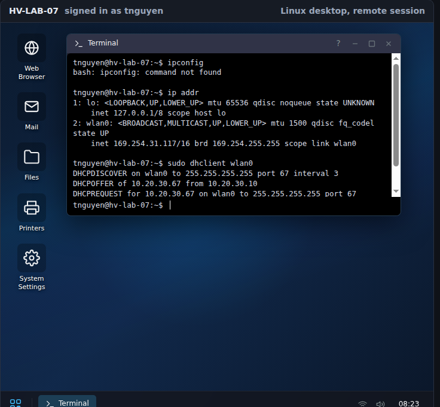Select the Terminal taskbar button

click(x=68, y=402)
